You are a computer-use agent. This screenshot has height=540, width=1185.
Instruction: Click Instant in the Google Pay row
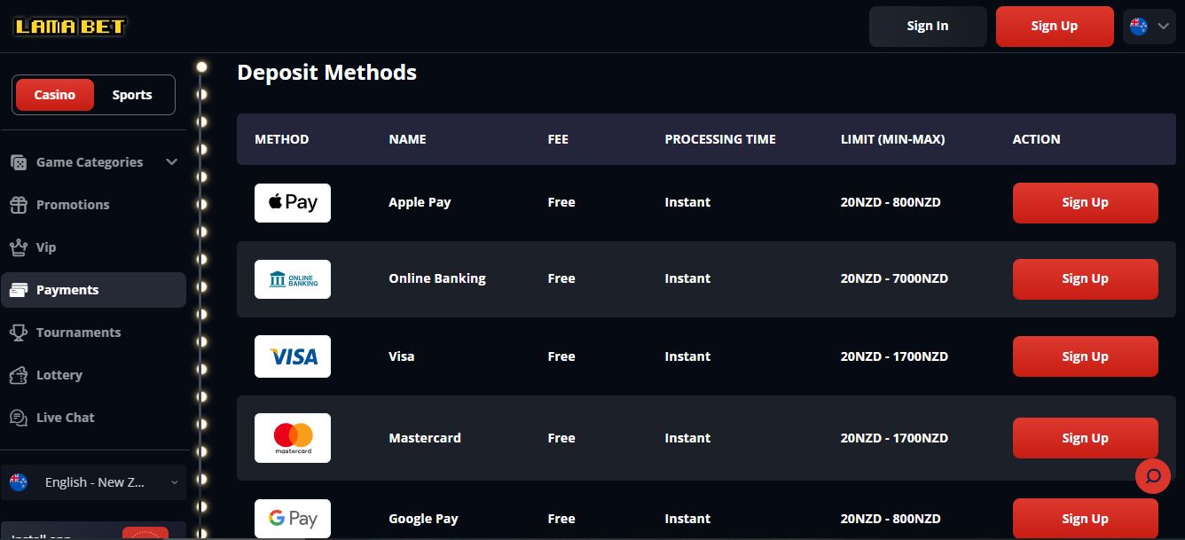(x=687, y=519)
